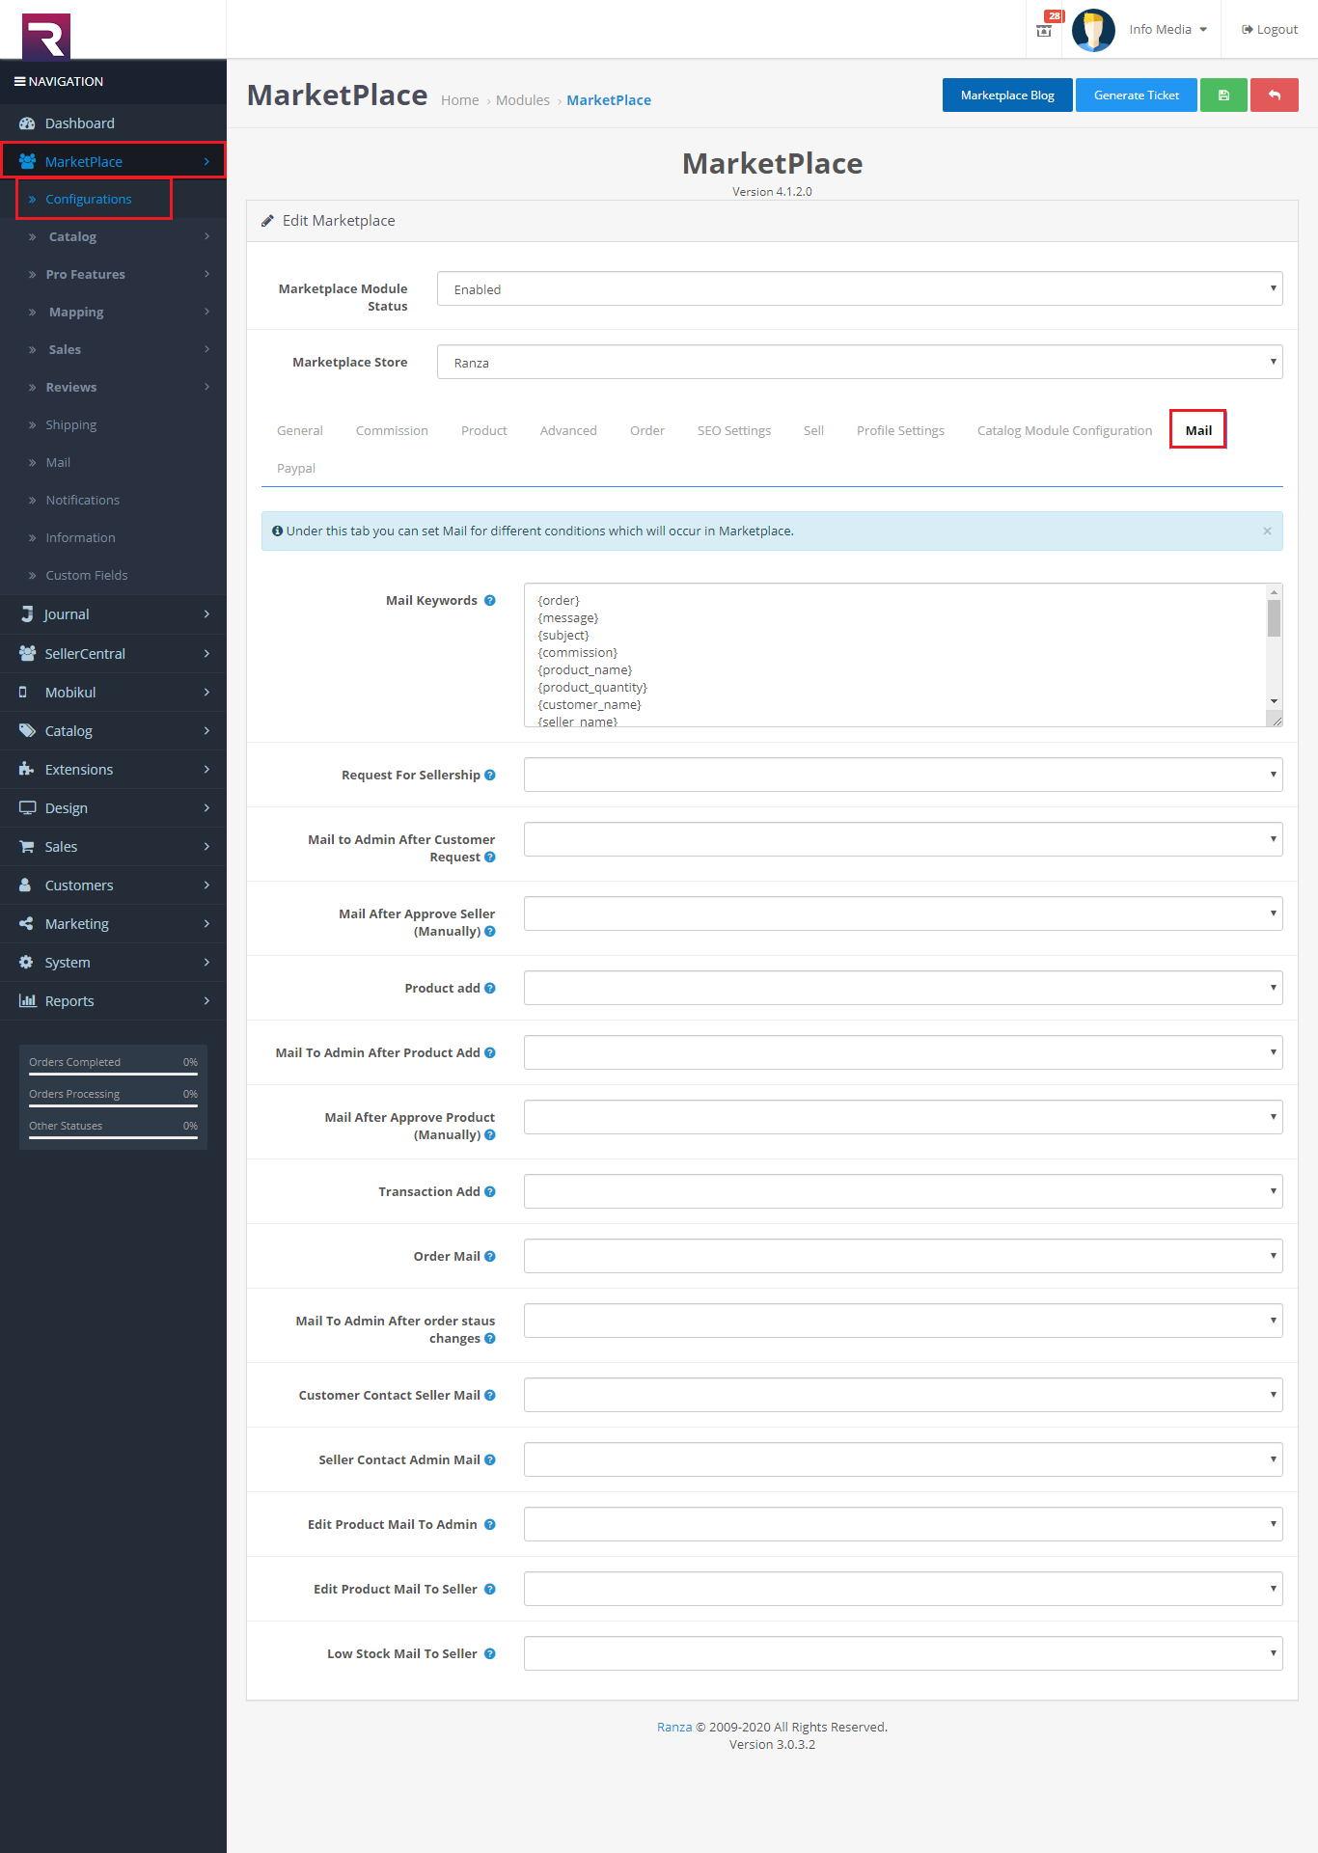Click the Reports chart icon

27,1001
